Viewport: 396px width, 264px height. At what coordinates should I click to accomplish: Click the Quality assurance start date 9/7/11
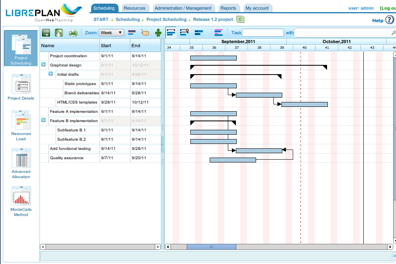[x=107, y=158]
